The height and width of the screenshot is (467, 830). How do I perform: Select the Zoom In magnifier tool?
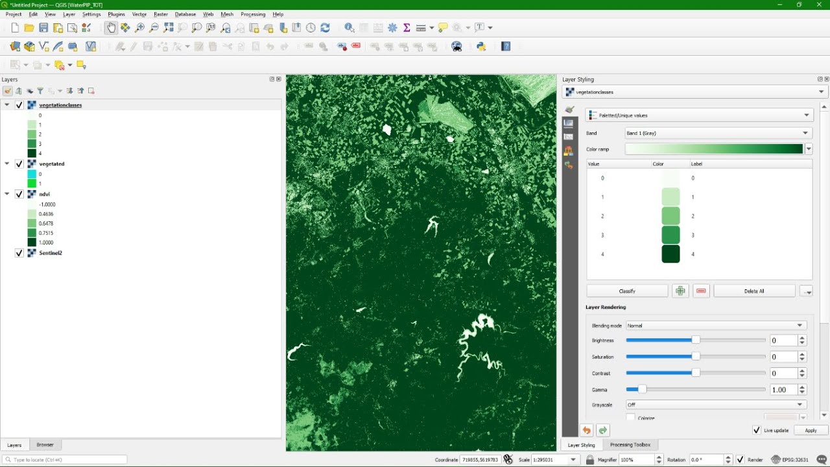139,28
